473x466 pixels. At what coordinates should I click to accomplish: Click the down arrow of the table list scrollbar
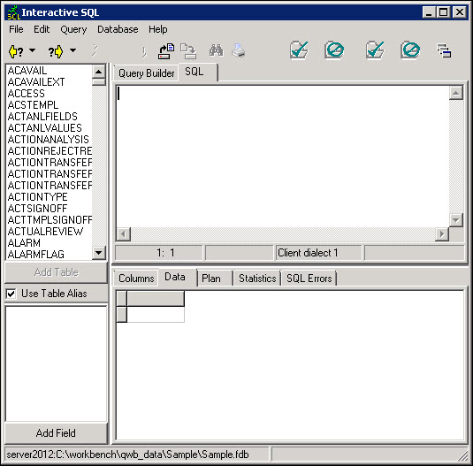pos(99,253)
